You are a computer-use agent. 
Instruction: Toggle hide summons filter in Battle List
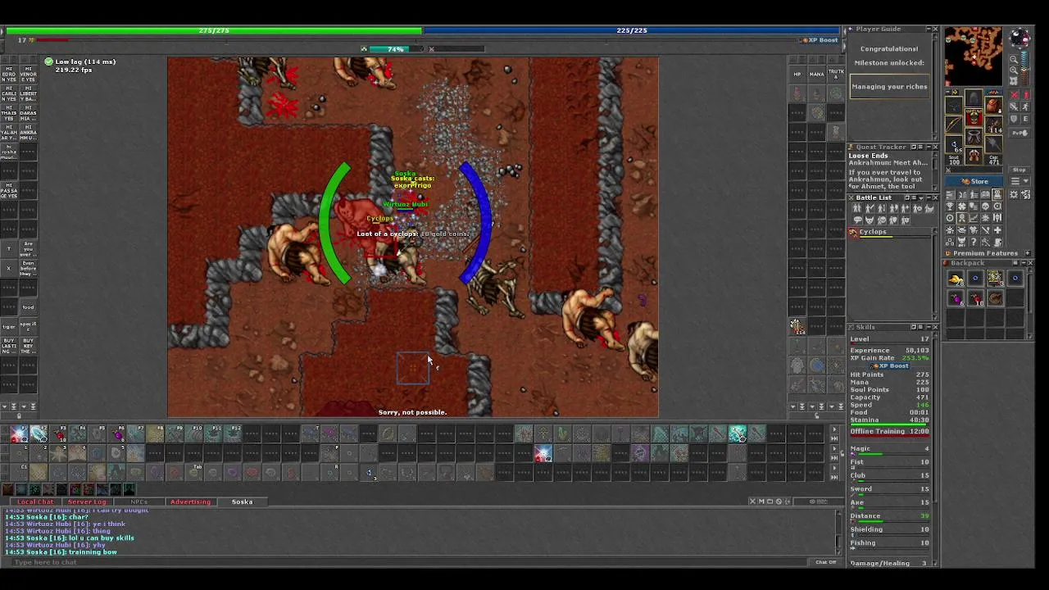[929, 208]
